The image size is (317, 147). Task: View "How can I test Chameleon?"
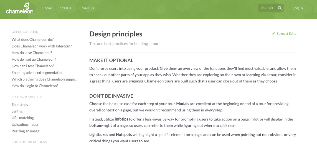pyautogui.click(x=33, y=66)
